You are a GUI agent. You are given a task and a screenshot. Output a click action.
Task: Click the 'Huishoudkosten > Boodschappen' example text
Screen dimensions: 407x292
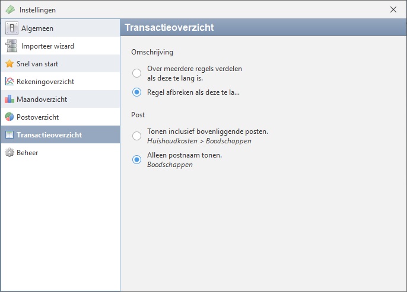click(x=199, y=141)
